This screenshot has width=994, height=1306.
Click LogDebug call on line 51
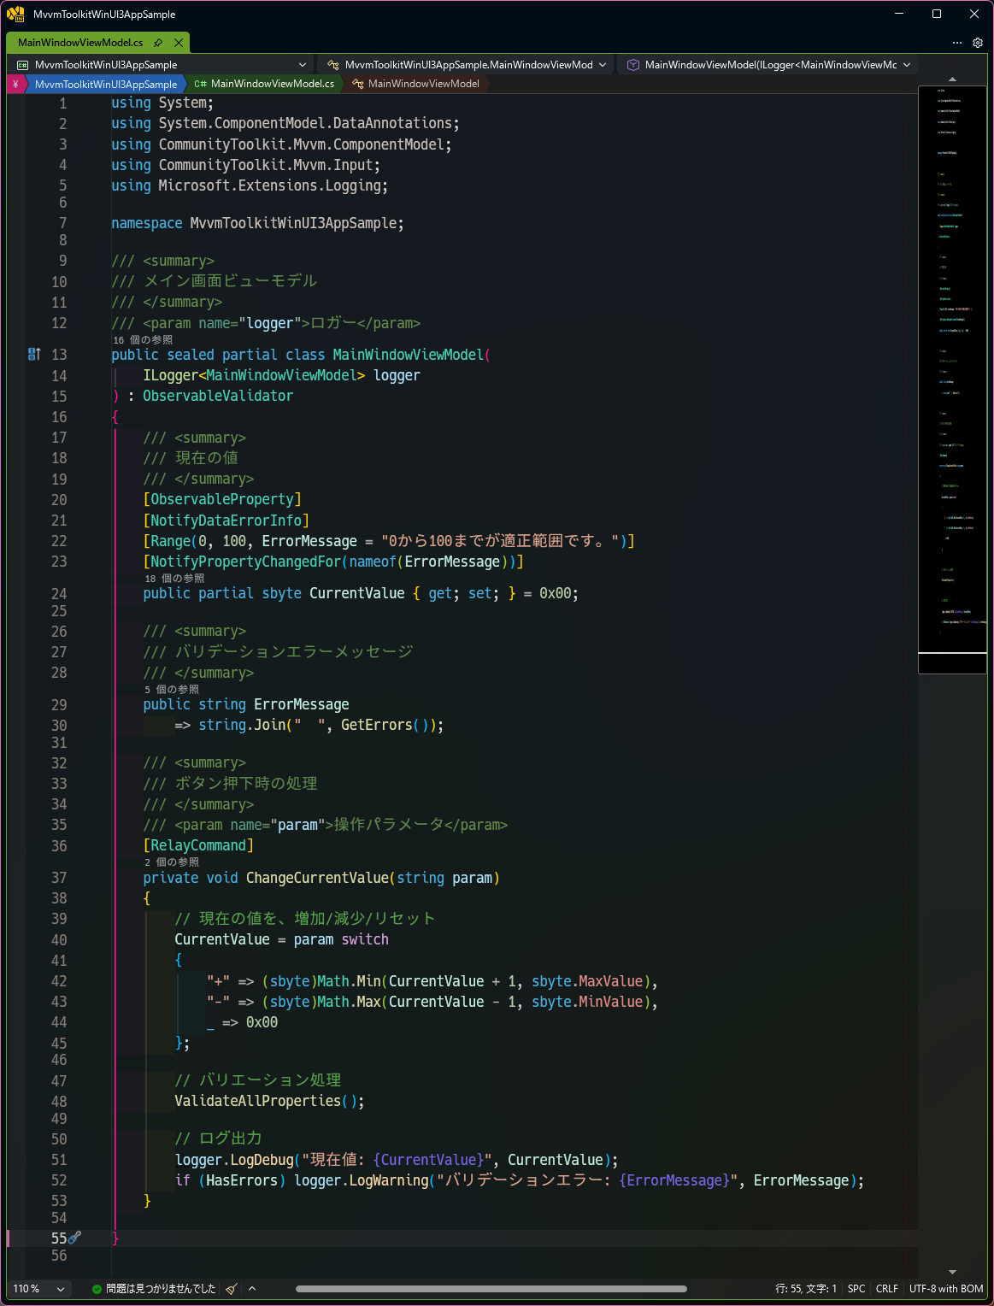[262, 1160]
